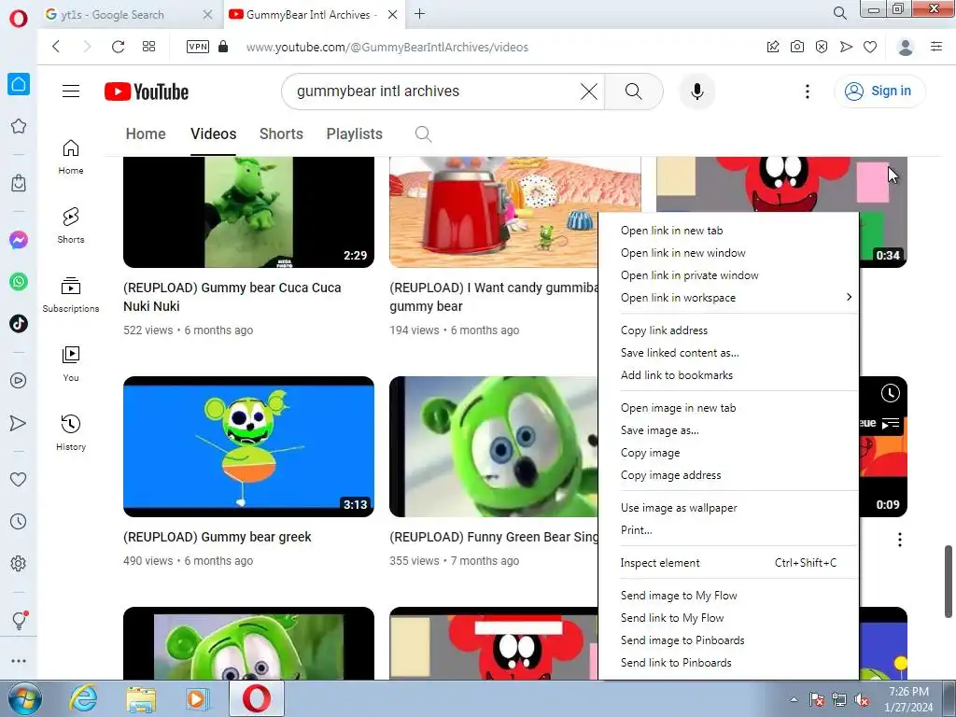Close the GummyBear Intl Archives tab
Image resolution: width=956 pixels, height=717 pixels.
click(x=393, y=15)
